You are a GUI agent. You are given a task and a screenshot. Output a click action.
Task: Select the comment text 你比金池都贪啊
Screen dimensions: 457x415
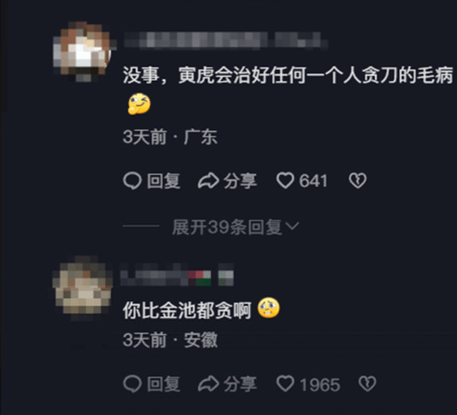point(187,310)
